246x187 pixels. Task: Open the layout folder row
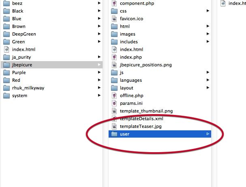pos(160,88)
